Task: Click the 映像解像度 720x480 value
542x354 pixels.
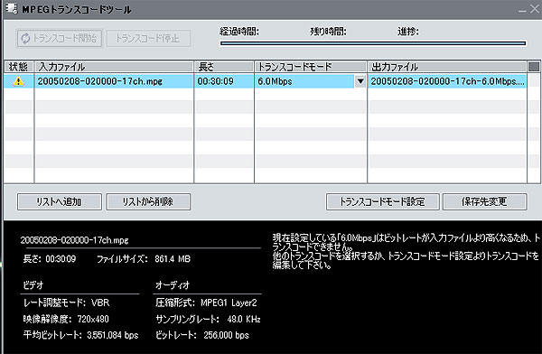Action: pos(93,319)
